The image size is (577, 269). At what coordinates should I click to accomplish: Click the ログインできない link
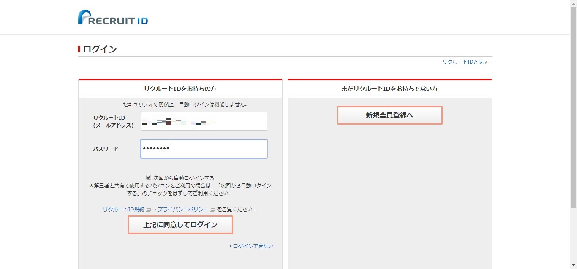(253, 246)
